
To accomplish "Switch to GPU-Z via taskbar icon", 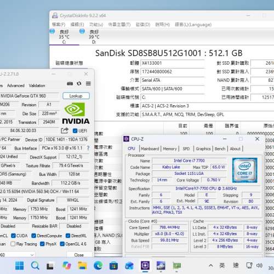I will click(176, 265).
